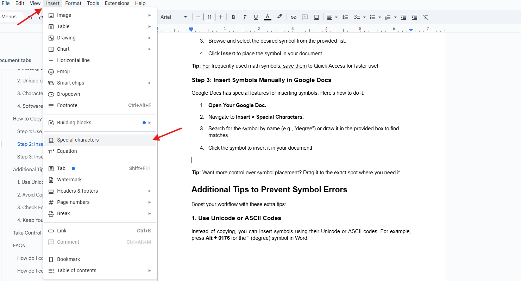This screenshot has width=521, height=281.
Task: Expand the Table submenu
Action: coord(63,26)
